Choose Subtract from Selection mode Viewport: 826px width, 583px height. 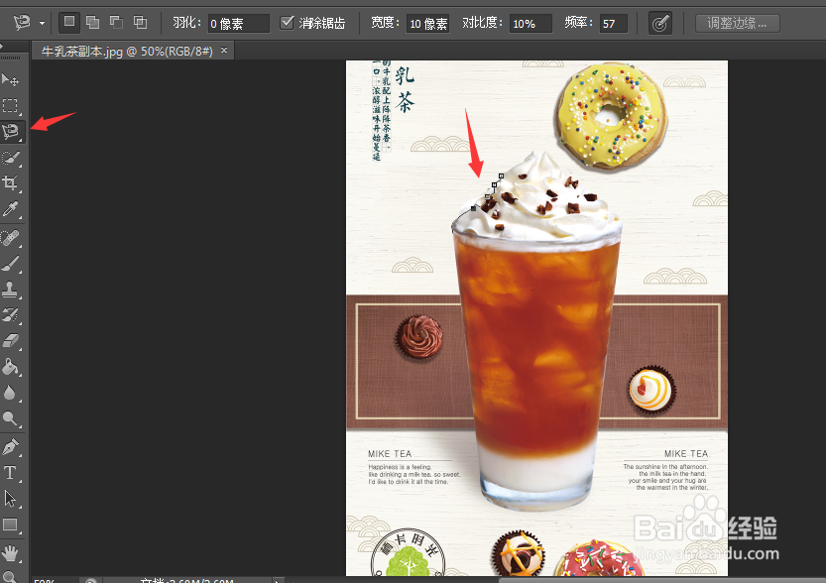coord(116,22)
